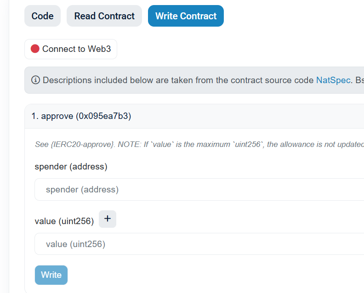The width and height of the screenshot is (364, 293).
Task: Click the IERC20-approve description note
Action: [x=199, y=145]
